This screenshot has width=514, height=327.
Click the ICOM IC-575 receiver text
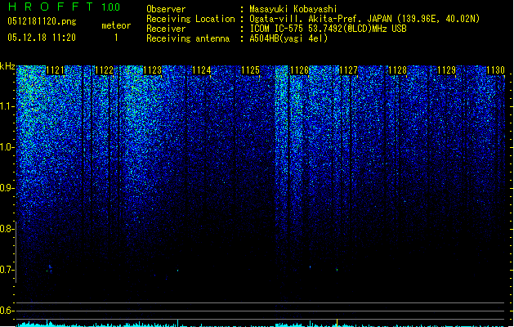tap(328, 29)
